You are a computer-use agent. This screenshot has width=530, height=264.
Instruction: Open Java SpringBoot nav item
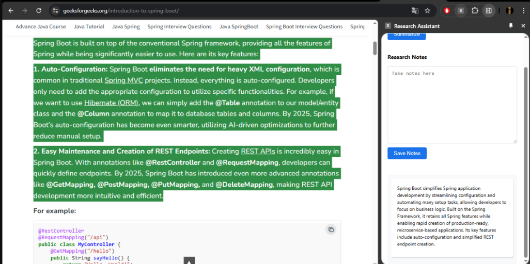(x=239, y=27)
